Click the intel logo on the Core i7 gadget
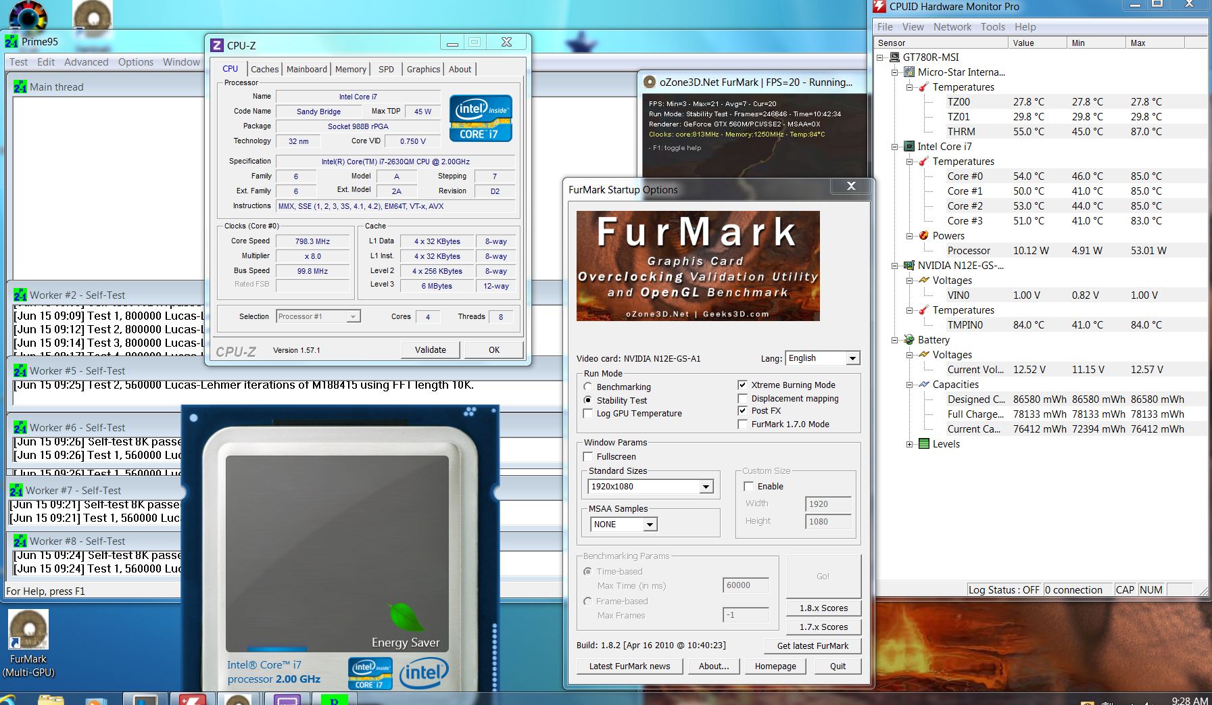 pos(424,673)
